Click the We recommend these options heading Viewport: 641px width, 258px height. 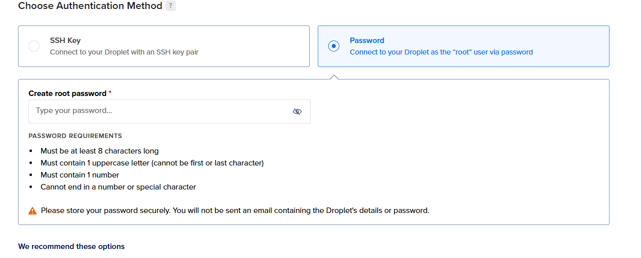click(71, 246)
